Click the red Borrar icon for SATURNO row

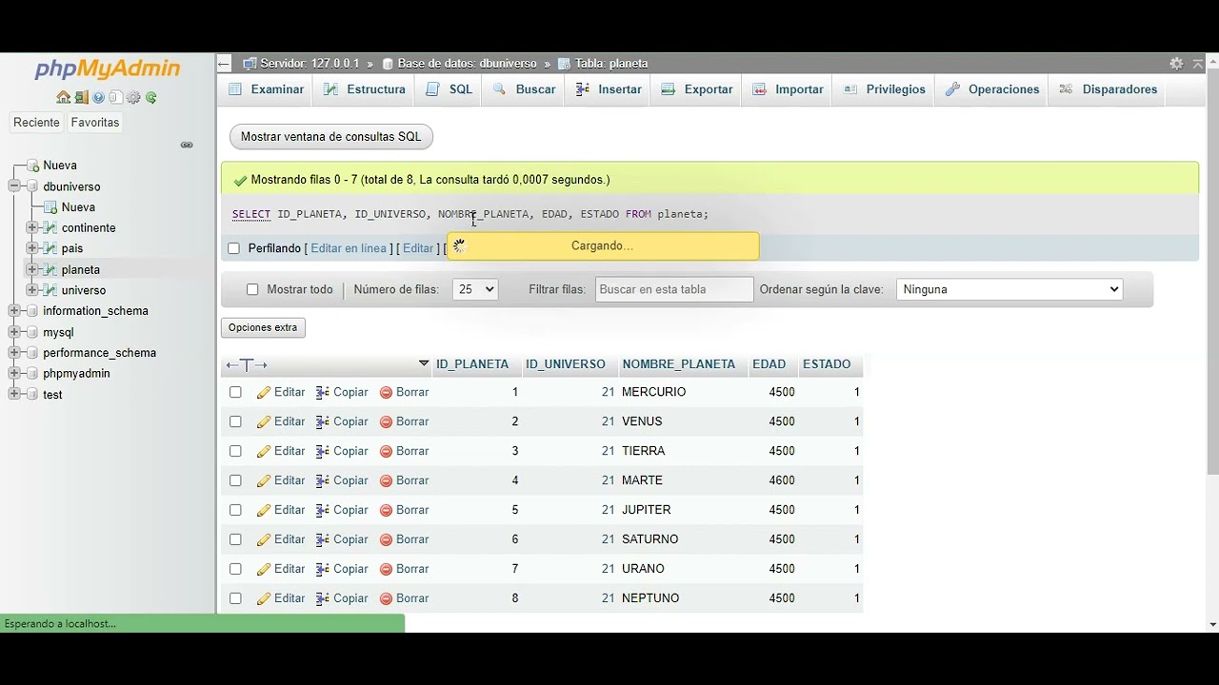pos(386,539)
